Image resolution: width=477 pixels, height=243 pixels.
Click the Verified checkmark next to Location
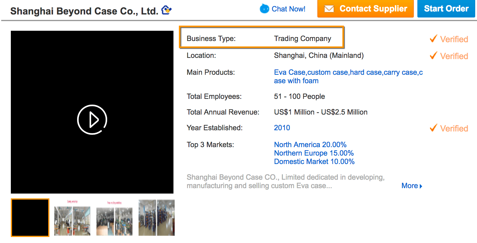coord(433,55)
